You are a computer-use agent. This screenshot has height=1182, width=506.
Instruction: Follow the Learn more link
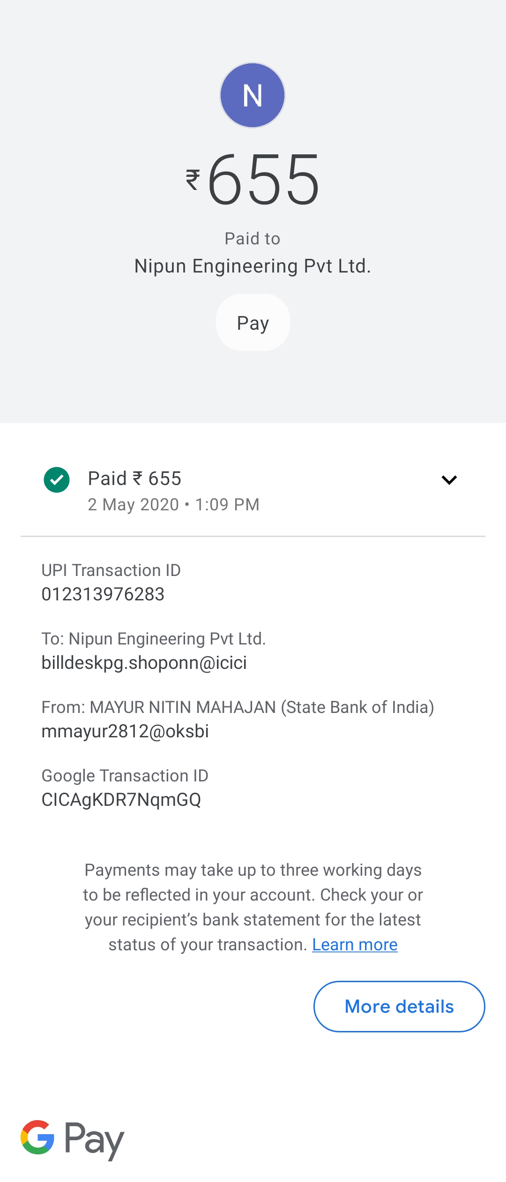point(355,944)
